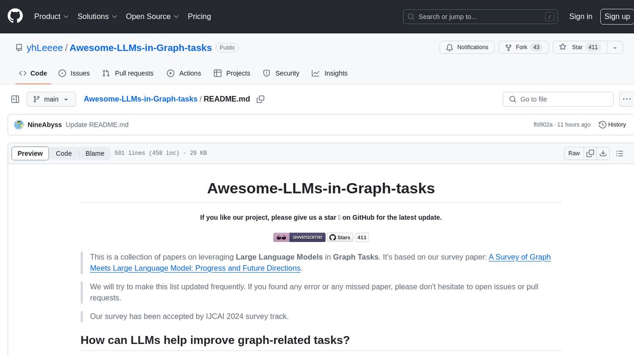The image size is (634, 356).
Task: Click the Awesome-LLMs-in-Graph-tasks README title heading
Action: [321, 188]
